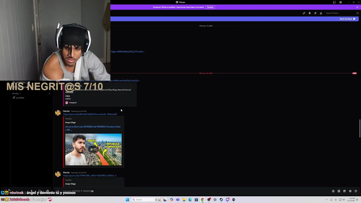Toggle the member list icon
This screenshot has width=361, height=203.
click(x=321, y=13)
